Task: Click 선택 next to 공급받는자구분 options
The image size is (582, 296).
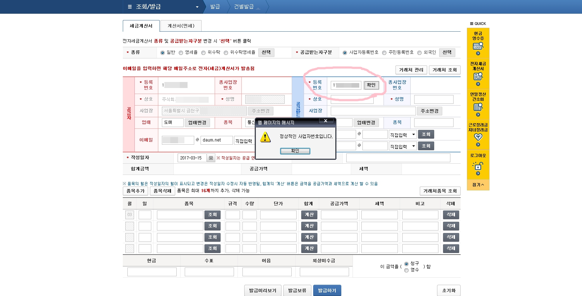Action: tap(447, 52)
